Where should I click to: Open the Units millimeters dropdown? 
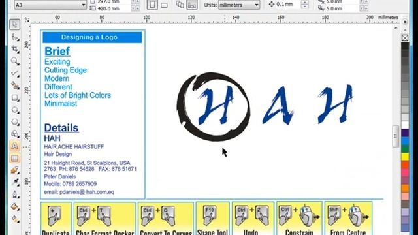click(x=257, y=5)
